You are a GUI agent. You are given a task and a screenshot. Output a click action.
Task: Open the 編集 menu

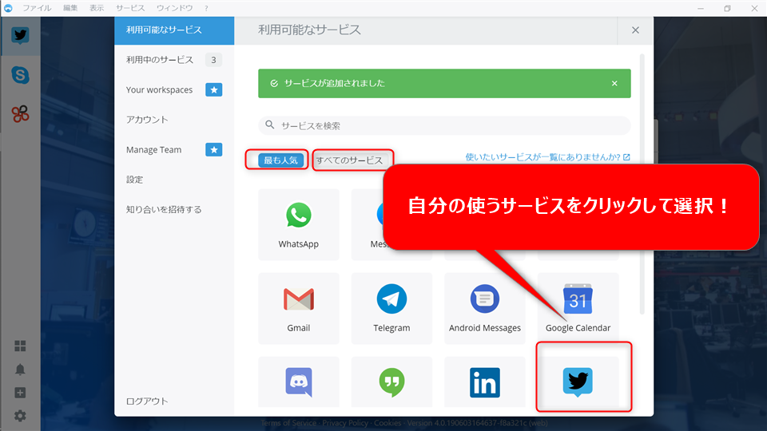(x=70, y=8)
